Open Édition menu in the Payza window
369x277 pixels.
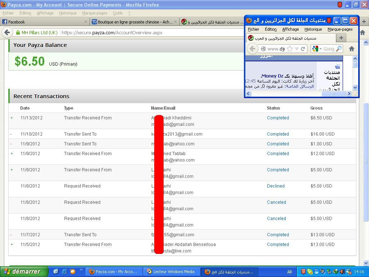coord(25,13)
